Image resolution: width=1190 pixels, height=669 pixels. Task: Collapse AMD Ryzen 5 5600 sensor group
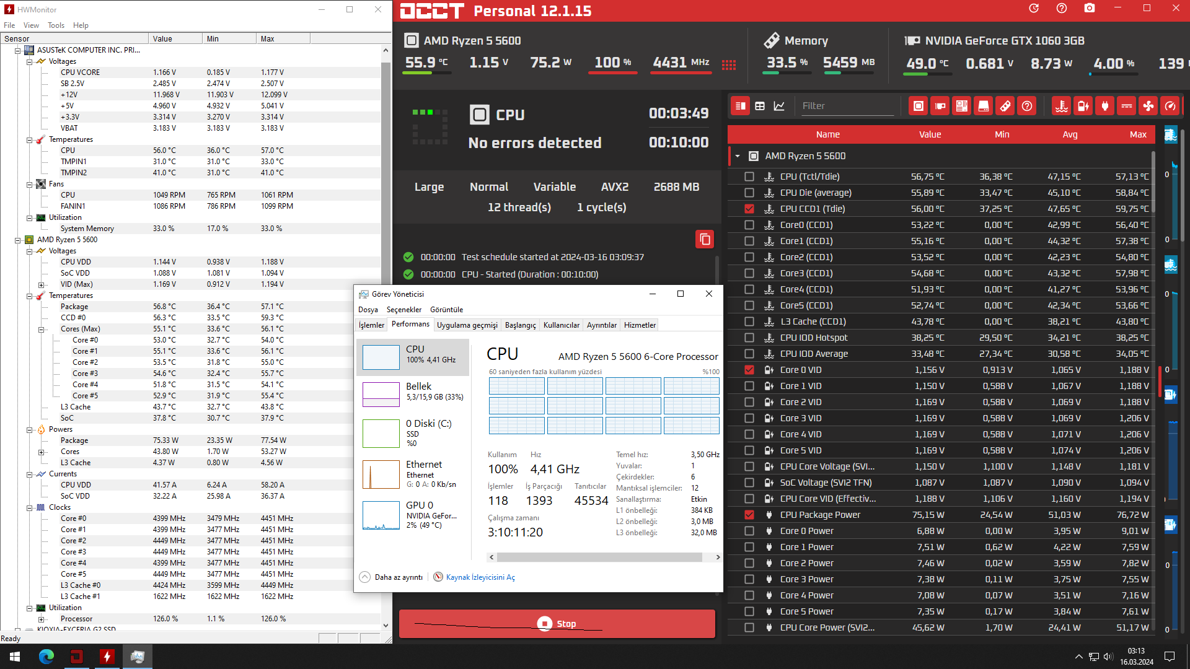click(x=738, y=156)
